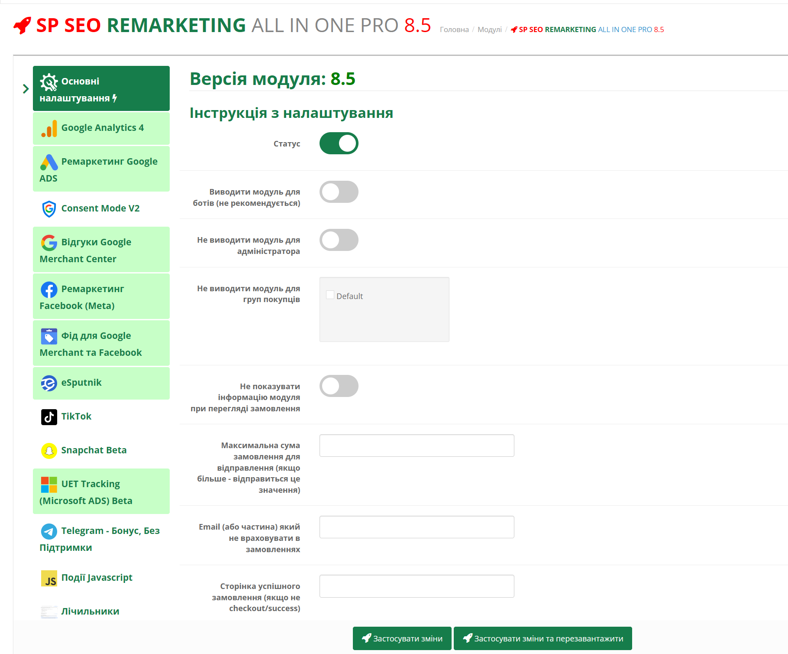Click the red rocket icon in the page title
788x654 pixels.
pos(22,26)
